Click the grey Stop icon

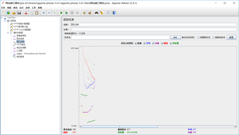[x=72, y=13]
